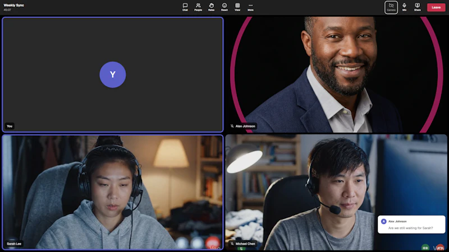This screenshot has height=252, width=449.
Task: Select your own video tile avatar
Action: click(x=113, y=74)
